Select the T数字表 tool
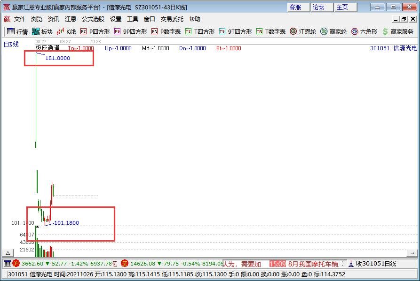The width and height of the screenshot is (420, 281). [x=266, y=31]
